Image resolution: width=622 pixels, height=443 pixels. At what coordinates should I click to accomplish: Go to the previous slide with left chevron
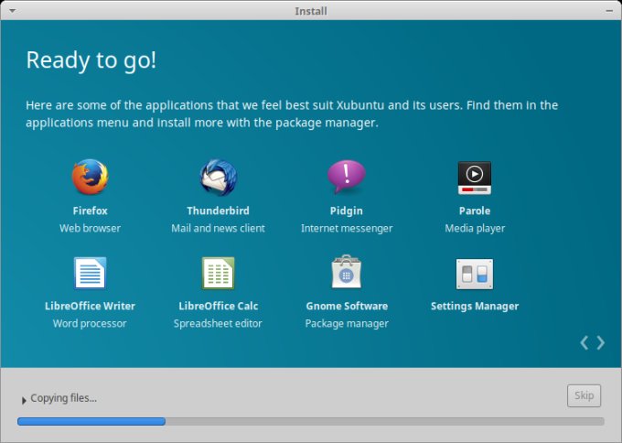point(584,342)
